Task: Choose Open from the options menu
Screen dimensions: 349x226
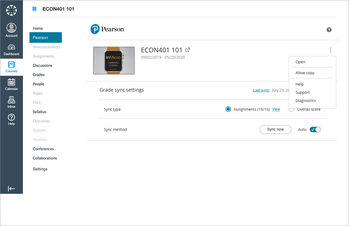Action: pyautogui.click(x=300, y=62)
